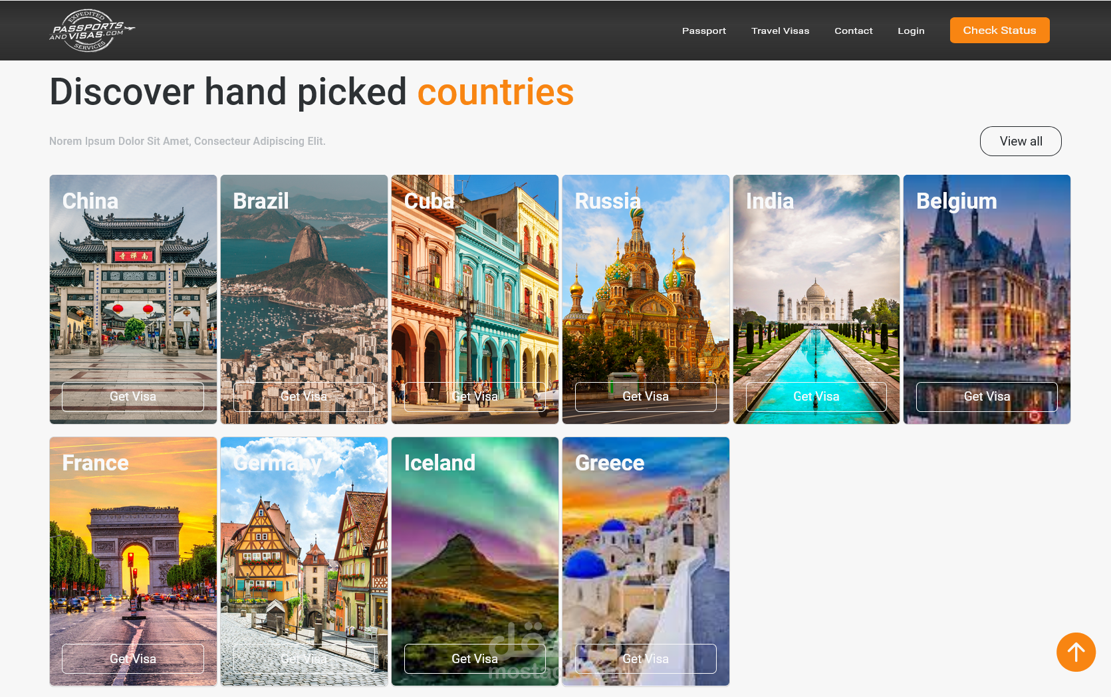This screenshot has width=1111, height=697.
Task: Open the India Taj Mahal card
Action: pos(816,299)
